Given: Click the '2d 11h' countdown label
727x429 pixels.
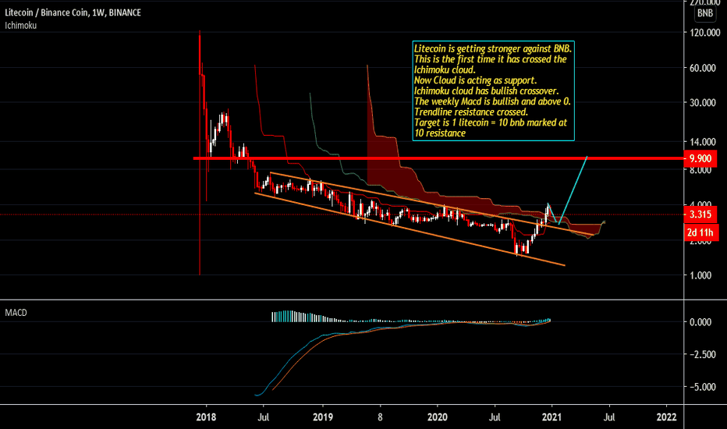Looking at the screenshot, I should [700, 232].
